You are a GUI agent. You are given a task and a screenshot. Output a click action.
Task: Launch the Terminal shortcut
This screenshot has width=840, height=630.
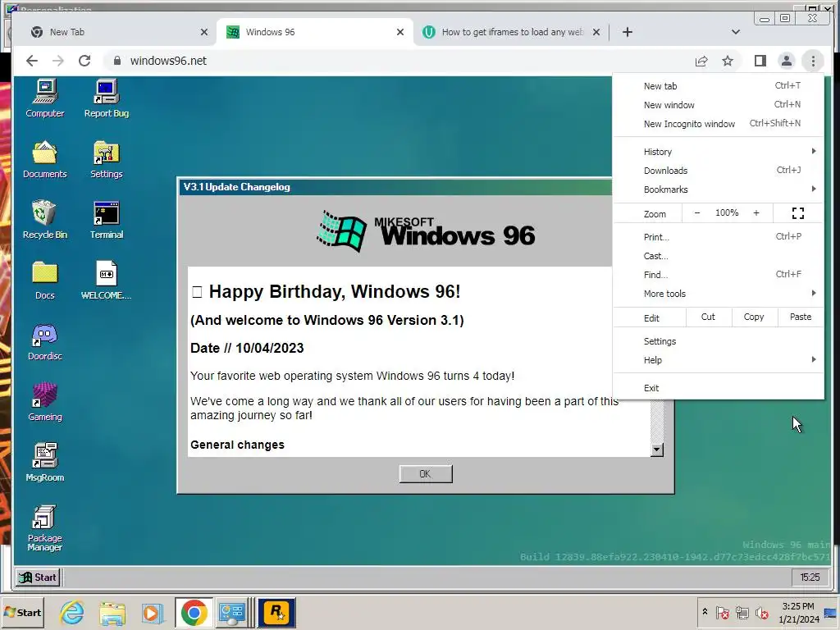point(106,220)
